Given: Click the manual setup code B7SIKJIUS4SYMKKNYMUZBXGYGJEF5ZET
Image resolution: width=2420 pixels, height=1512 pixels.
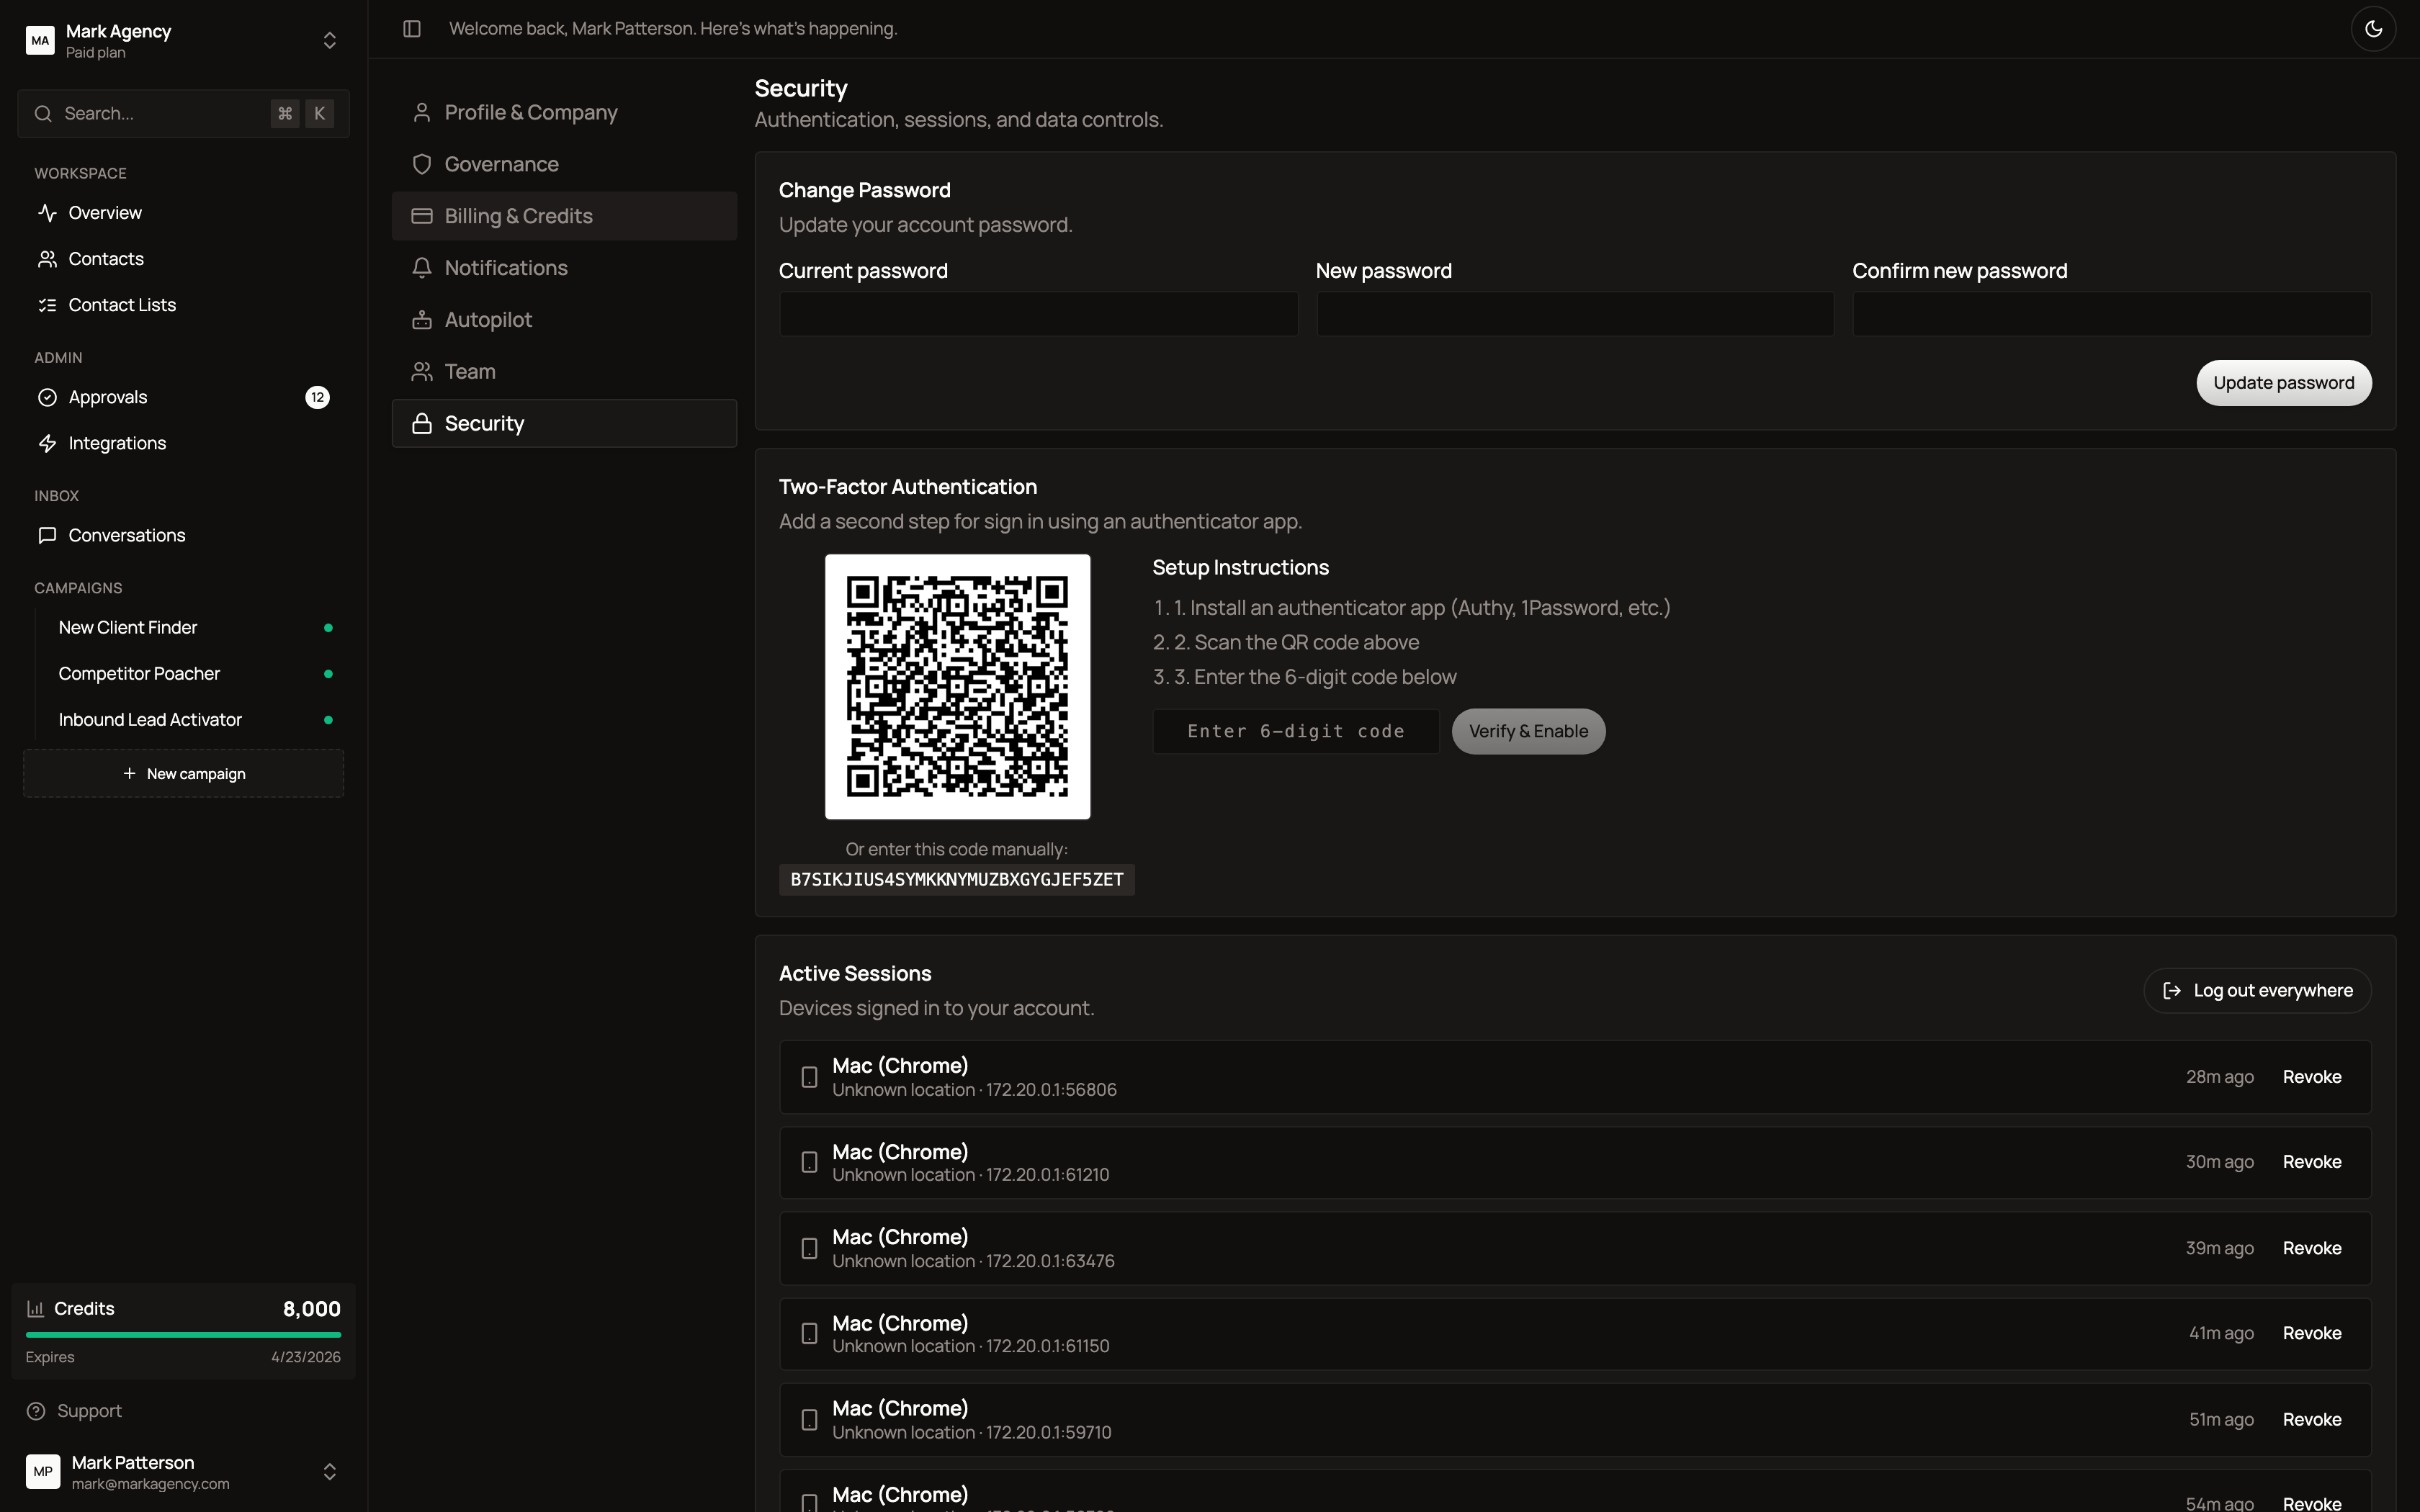Looking at the screenshot, I should pos(957,880).
